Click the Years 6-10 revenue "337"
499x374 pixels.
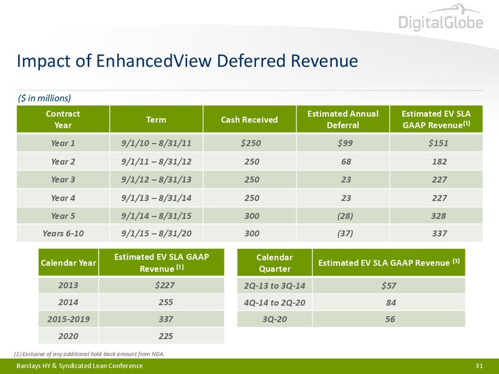440,233
